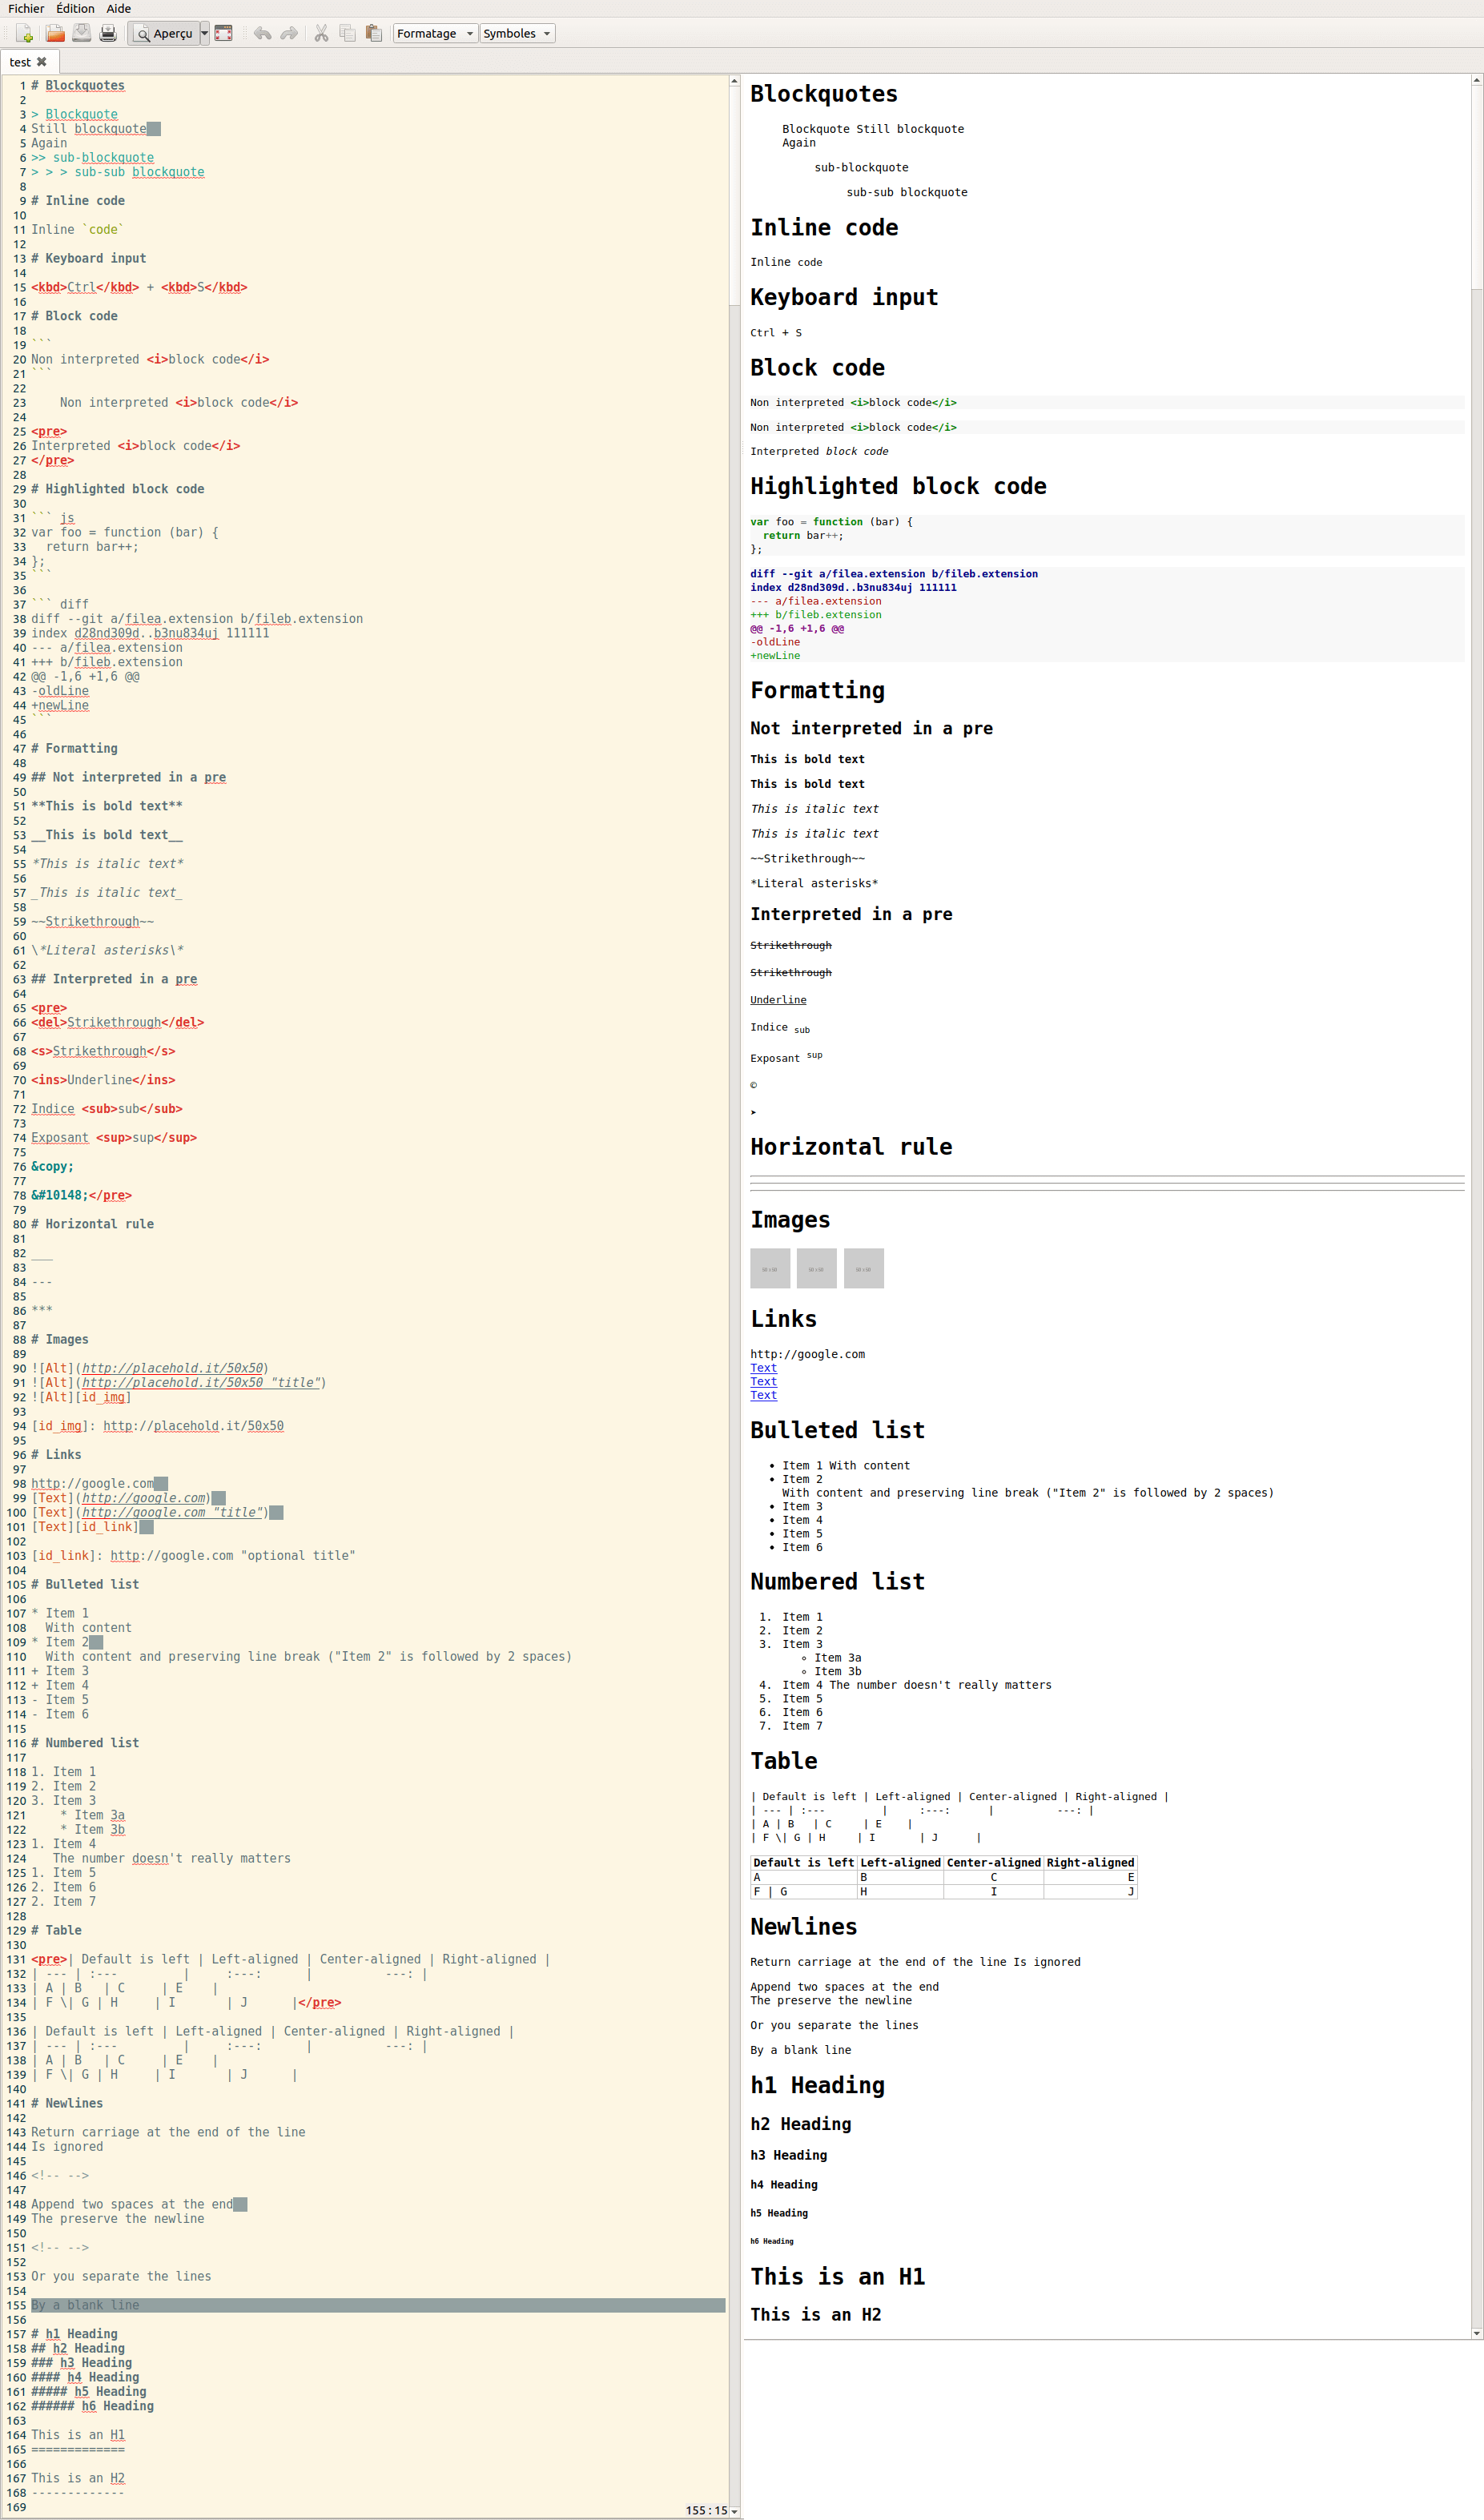Click '# Horizontal rule' in the editor

[92, 1224]
